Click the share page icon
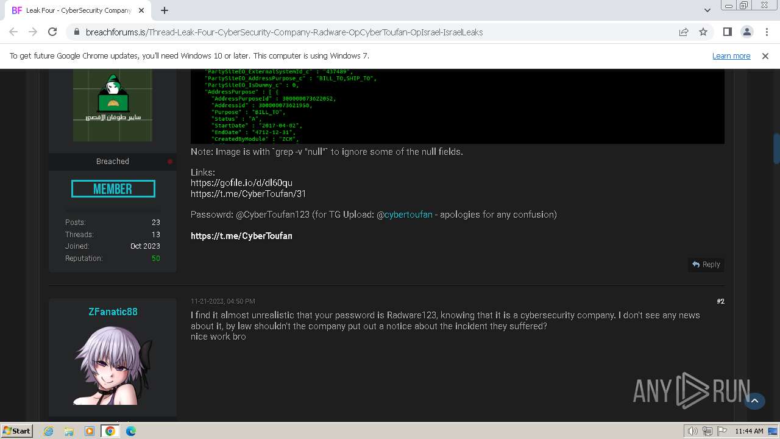This screenshot has height=439, width=780. point(684,32)
